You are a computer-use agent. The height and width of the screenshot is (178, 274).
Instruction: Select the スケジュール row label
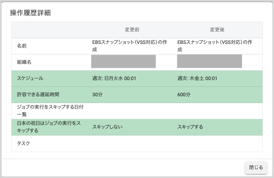click(30, 78)
